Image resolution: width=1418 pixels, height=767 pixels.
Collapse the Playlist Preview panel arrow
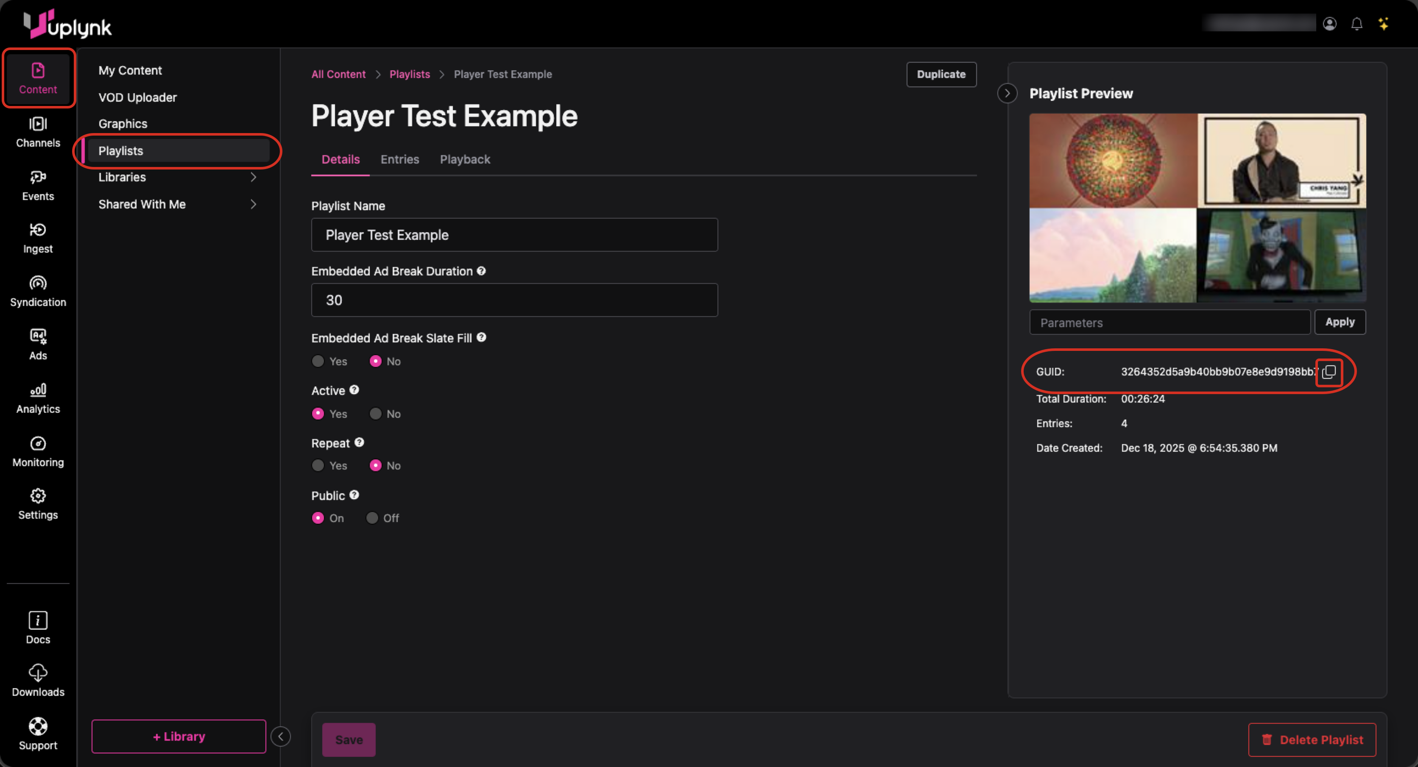click(x=1007, y=94)
